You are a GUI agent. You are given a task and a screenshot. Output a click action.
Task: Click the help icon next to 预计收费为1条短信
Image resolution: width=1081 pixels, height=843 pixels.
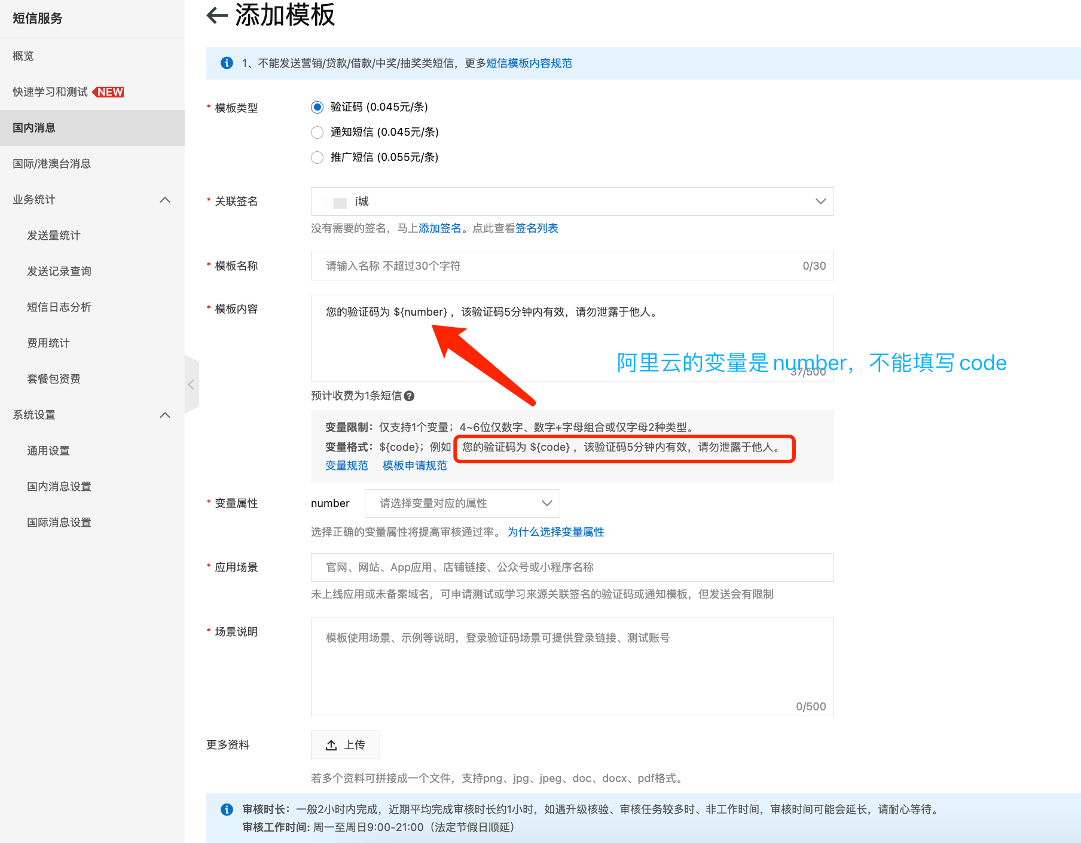click(x=409, y=396)
